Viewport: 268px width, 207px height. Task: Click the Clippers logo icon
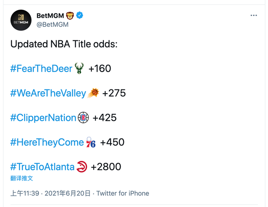point(83,118)
